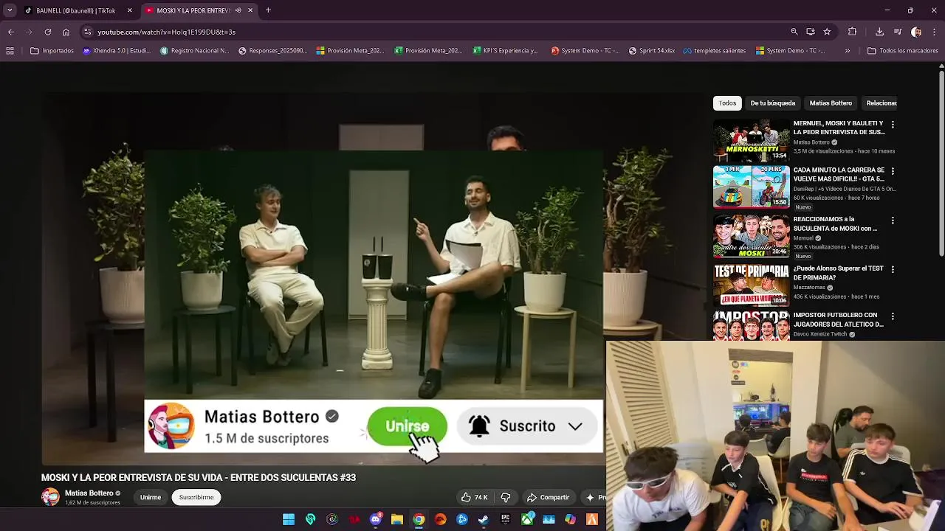Open Steam from the taskbar
945x531 pixels.
(484, 519)
